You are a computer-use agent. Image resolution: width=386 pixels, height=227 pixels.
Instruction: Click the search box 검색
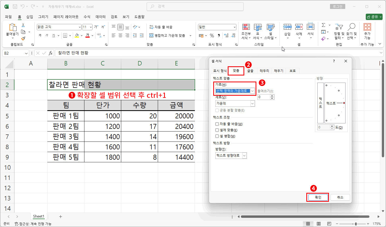pyautogui.click(x=195, y=7)
